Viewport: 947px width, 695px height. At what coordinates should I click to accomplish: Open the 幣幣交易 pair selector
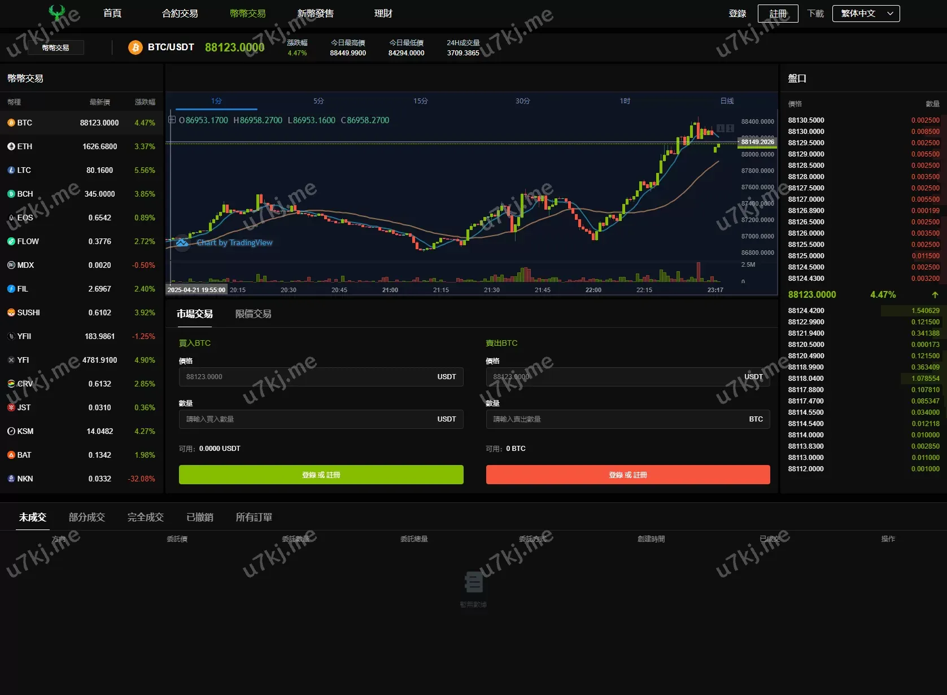click(56, 47)
